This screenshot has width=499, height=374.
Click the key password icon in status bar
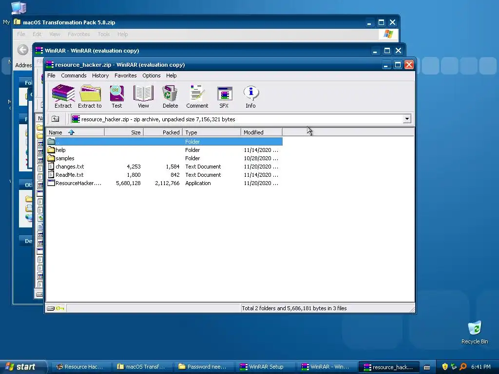[x=60, y=308]
